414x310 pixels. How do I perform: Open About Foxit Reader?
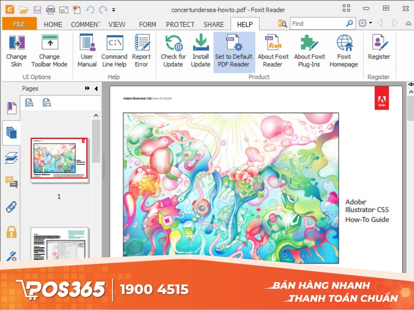pos(273,51)
